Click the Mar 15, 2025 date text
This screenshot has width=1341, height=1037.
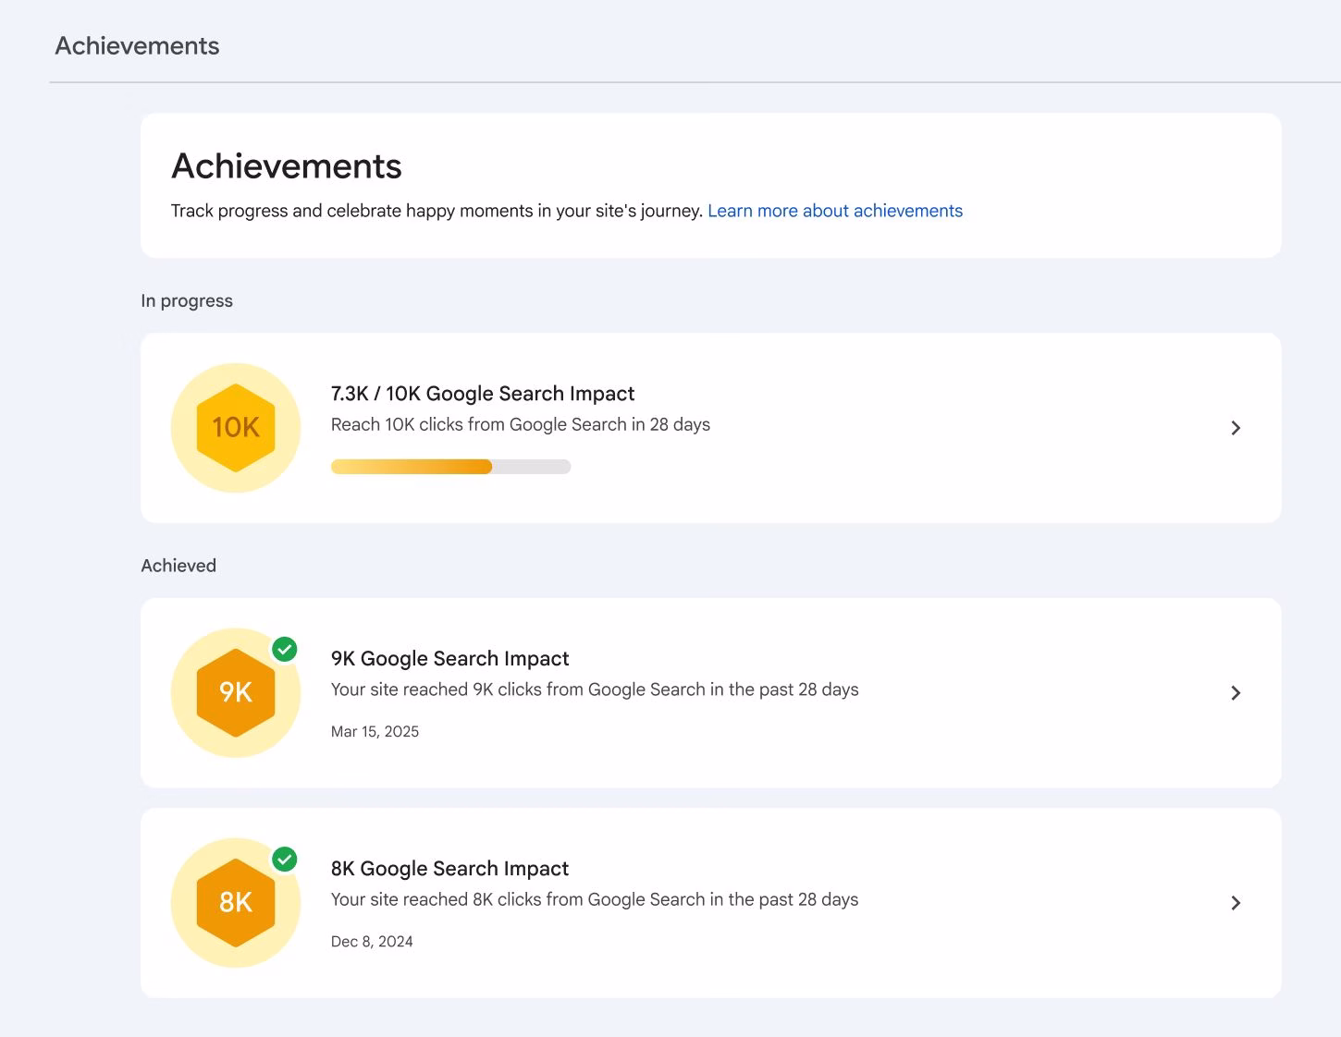tap(375, 731)
